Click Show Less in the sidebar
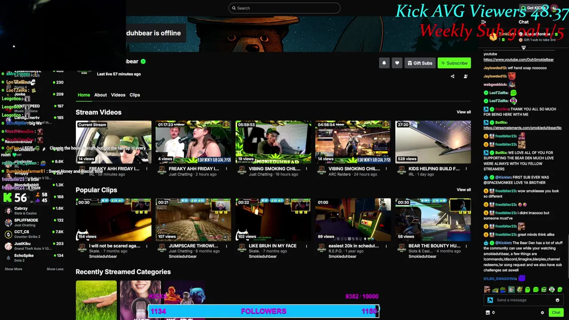Viewport: 569px width, 320px height. point(55,269)
